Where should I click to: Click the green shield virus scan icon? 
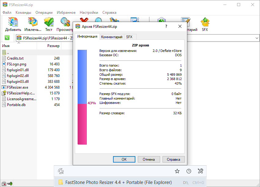tap(162, 20)
